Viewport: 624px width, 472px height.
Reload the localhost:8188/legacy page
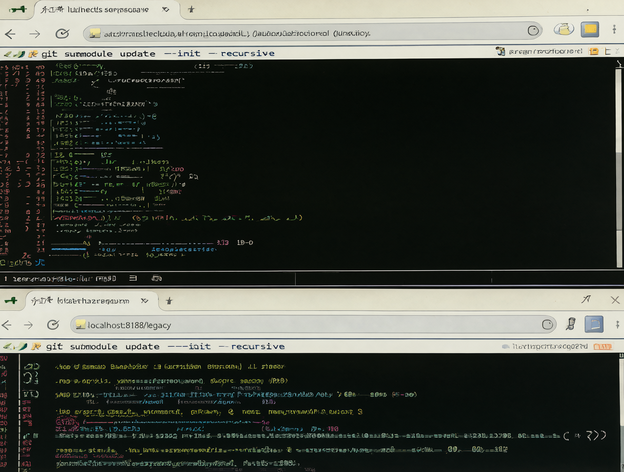[x=53, y=325]
